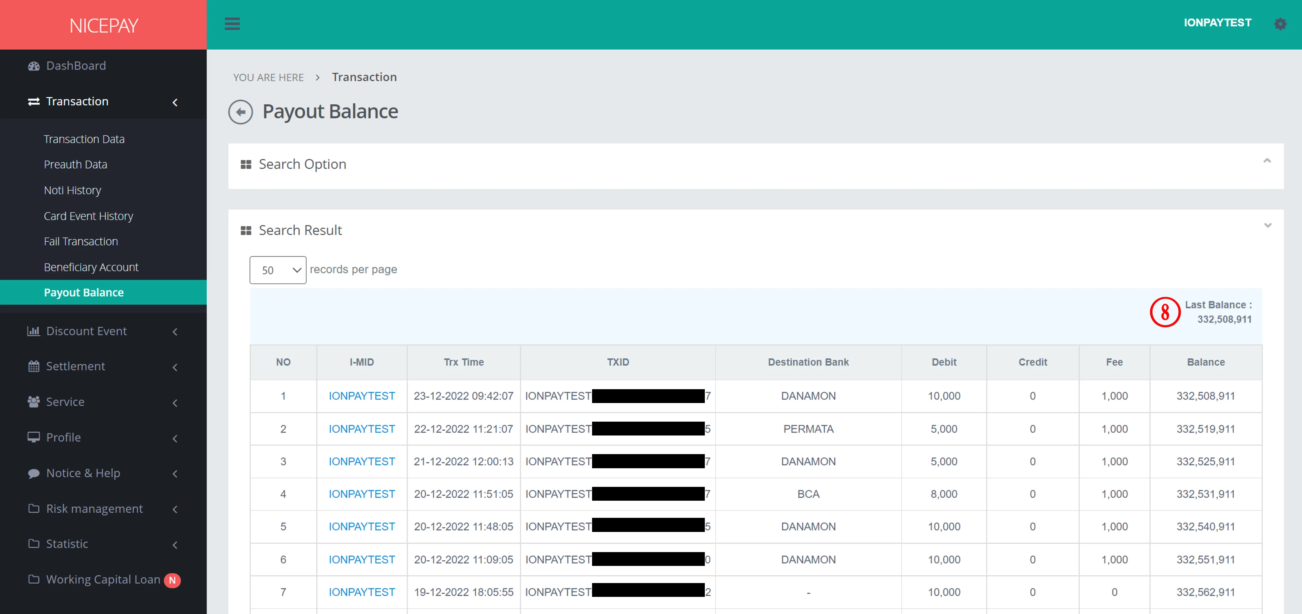Image resolution: width=1302 pixels, height=614 pixels.
Task: Click the 8,000 debit cell
Action: tap(944, 494)
